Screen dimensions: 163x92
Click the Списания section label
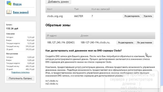coord(10,34)
